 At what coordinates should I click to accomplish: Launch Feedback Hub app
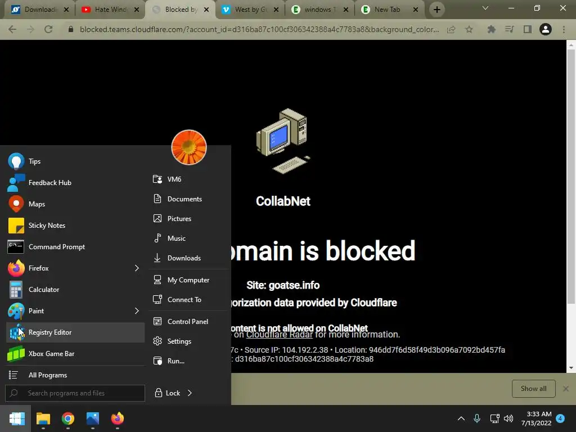pyautogui.click(x=75, y=183)
